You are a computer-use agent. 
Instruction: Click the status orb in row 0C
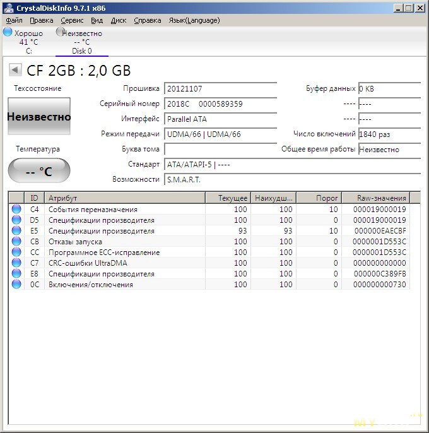point(16,285)
